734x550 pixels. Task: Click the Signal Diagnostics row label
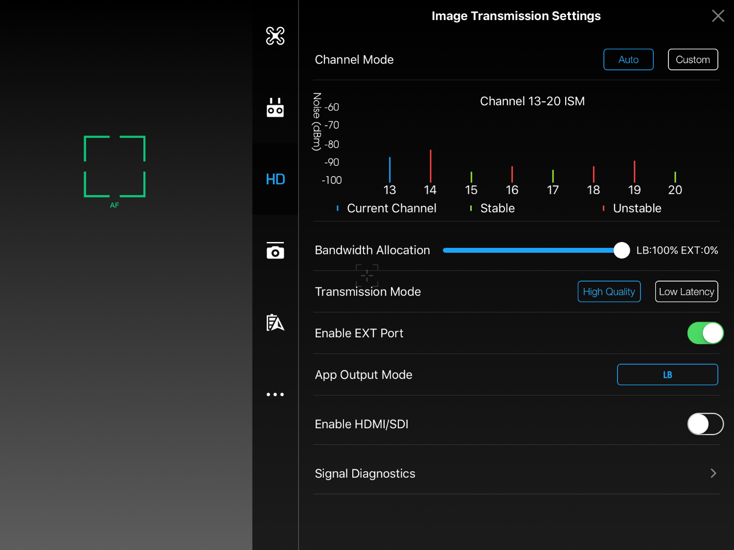[x=365, y=474]
